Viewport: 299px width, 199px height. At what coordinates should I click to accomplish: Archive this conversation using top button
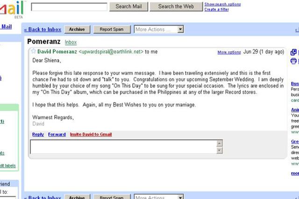click(x=77, y=29)
